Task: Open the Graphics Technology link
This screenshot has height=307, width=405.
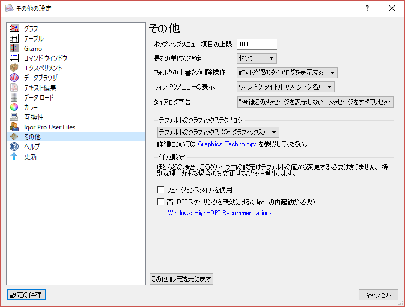Action: pyautogui.click(x=227, y=144)
